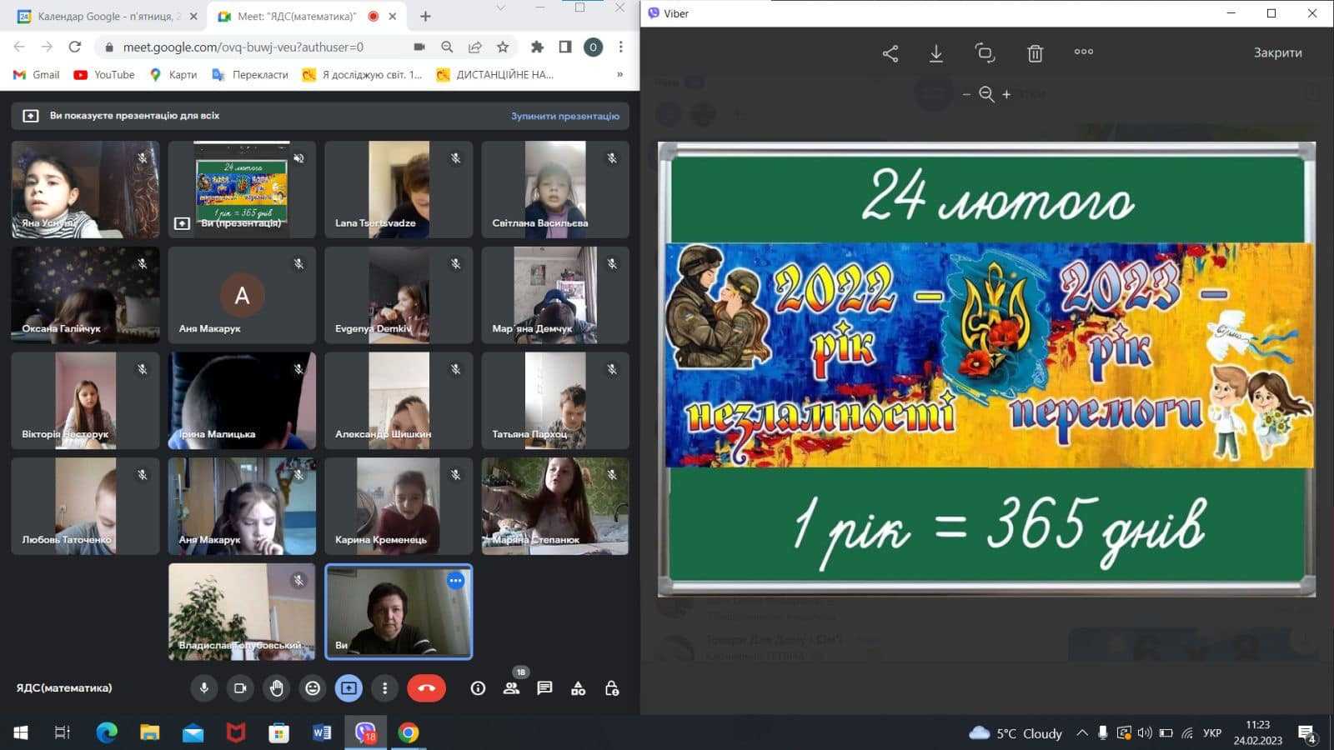Show participants list in Meet
The width and height of the screenshot is (1334, 750).
coord(511,688)
